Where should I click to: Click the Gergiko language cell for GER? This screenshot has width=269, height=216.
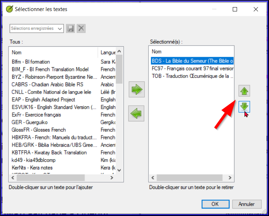tap(108, 122)
